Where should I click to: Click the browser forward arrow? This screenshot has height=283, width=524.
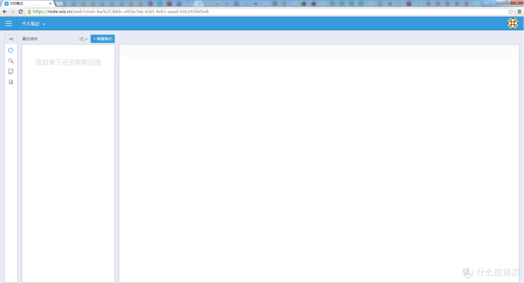(x=12, y=11)
